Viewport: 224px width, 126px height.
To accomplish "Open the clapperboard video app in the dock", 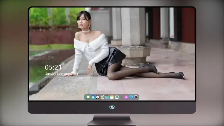I will pos(107,97).
